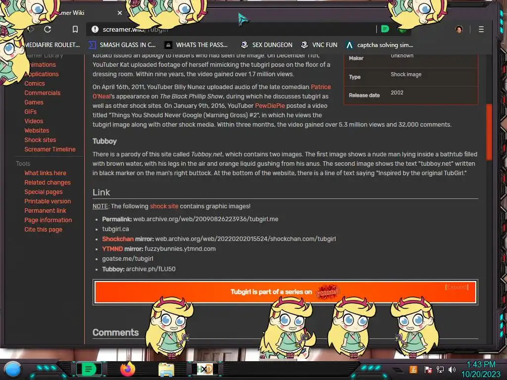Open the captcha solving sim... bookmark
This screenshot has width=507, height=380.
click(x=379, y=45)
